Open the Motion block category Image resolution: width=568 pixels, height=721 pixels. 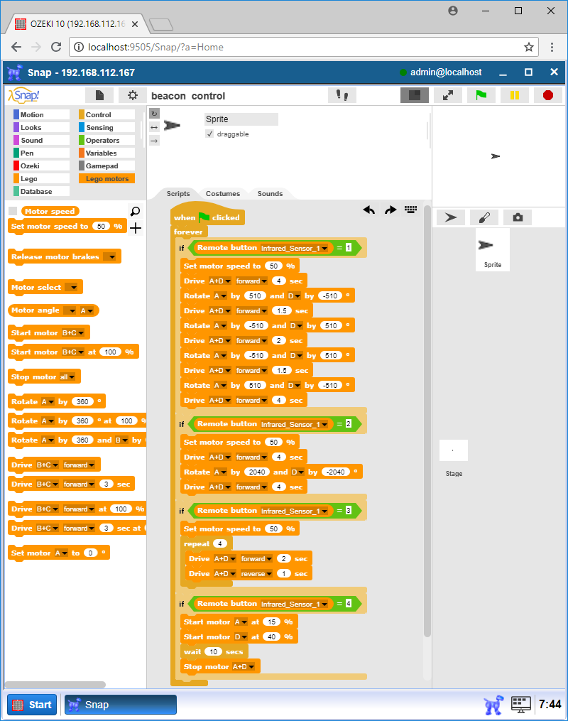(x=41, y=114)
